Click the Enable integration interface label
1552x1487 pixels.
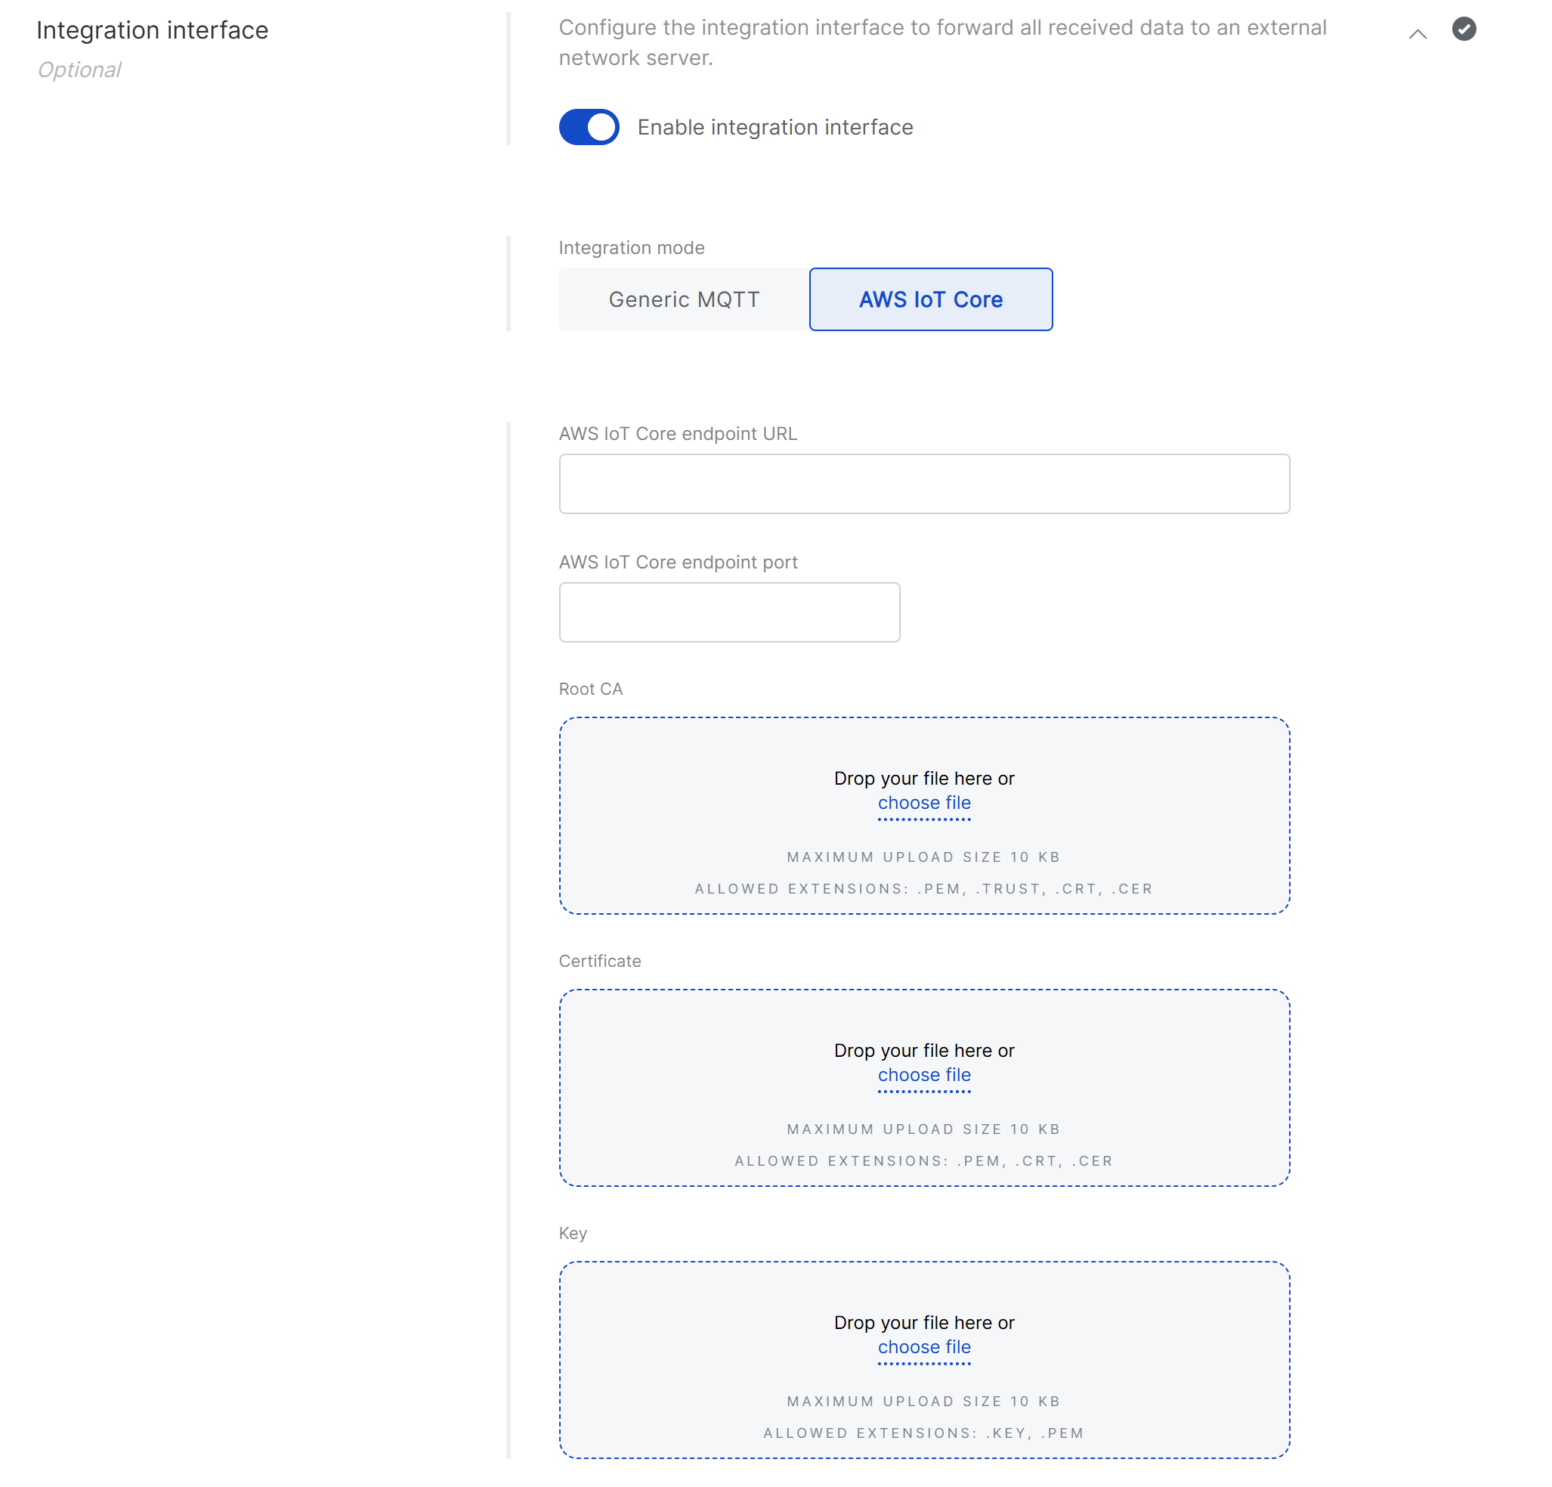(775, 127)
